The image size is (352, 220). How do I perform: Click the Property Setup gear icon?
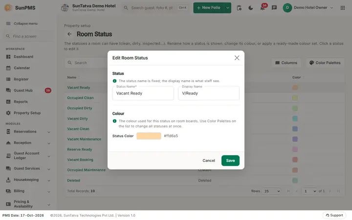[x=8, y=113]
